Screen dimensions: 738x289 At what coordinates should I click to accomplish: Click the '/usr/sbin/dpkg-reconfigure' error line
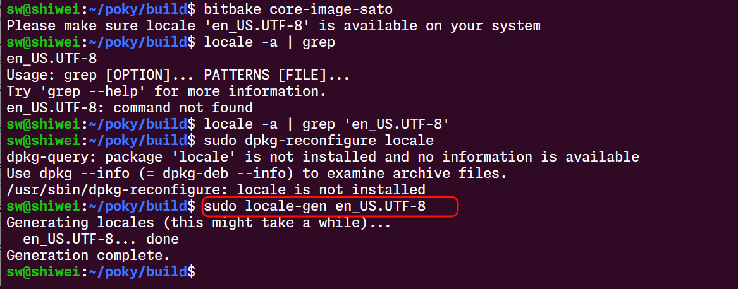pos(216,190)
